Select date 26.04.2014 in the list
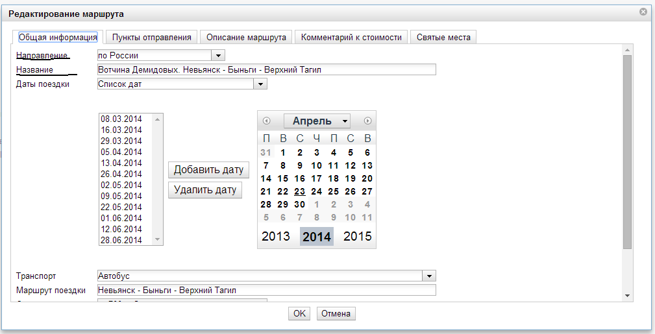The height and width of the screenshot is (334, 655). pyautogui.click(x=121, y=174)
